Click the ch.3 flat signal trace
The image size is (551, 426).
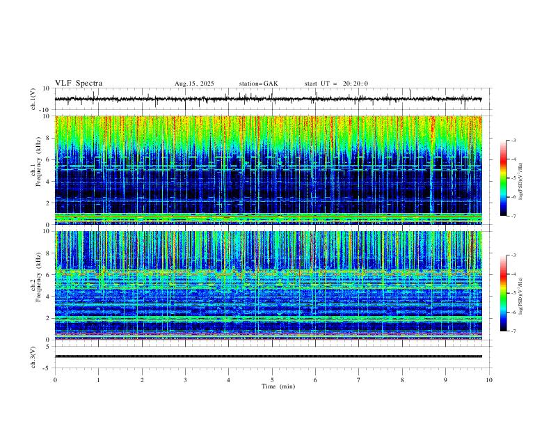pos(268,356)
